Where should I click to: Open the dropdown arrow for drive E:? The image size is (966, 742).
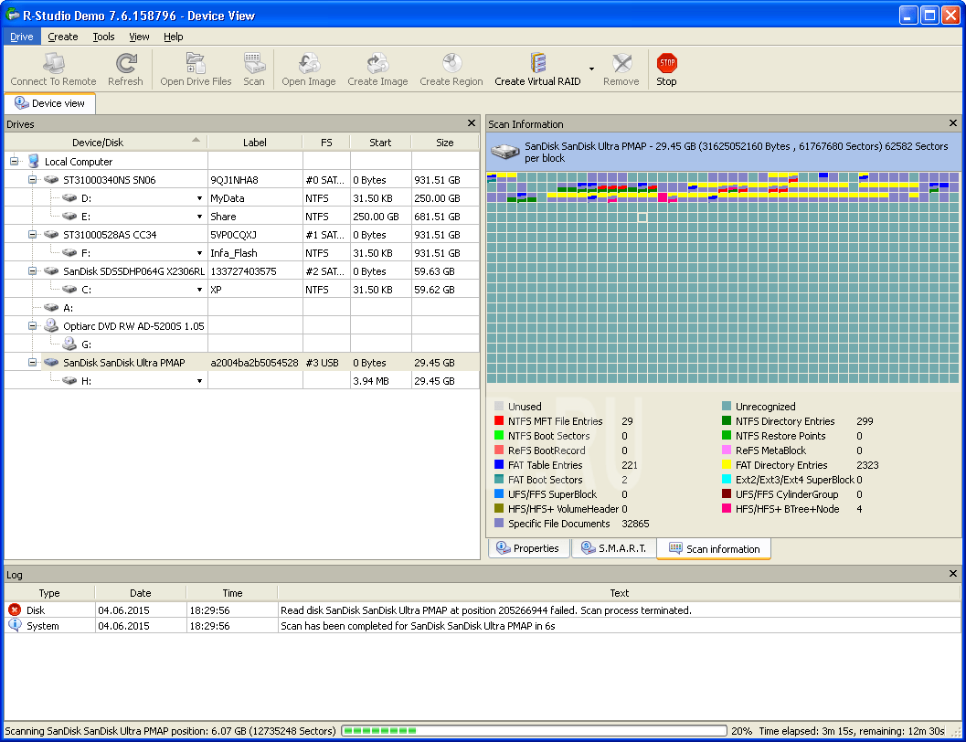coord(199,217)
